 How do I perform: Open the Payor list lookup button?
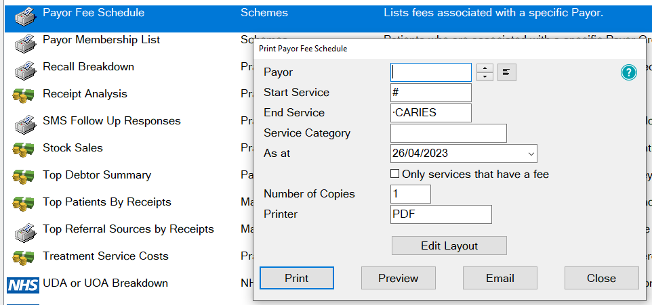click(506, 72)
